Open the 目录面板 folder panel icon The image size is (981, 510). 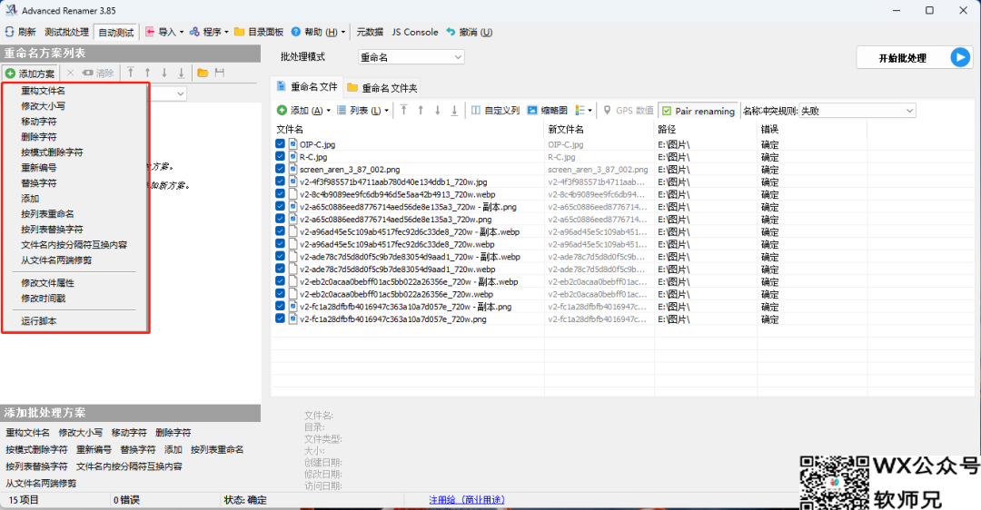239,32
